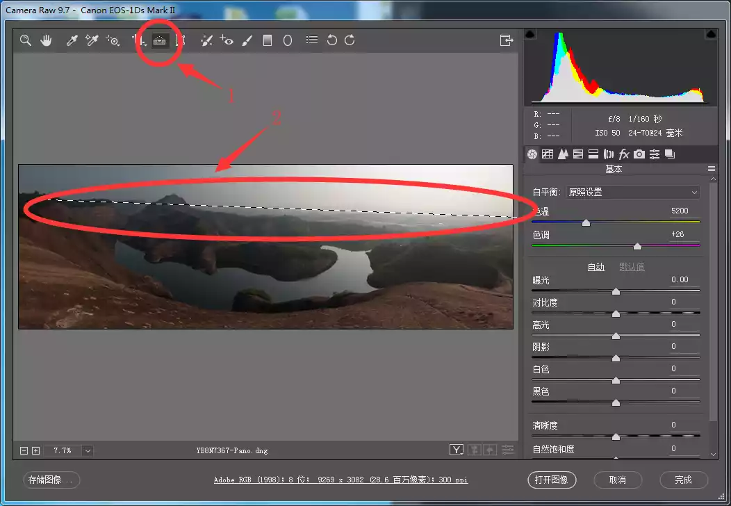Pick the White Balance eyedropper tool
Screen dimensions: 731x506
coord(72,40)
